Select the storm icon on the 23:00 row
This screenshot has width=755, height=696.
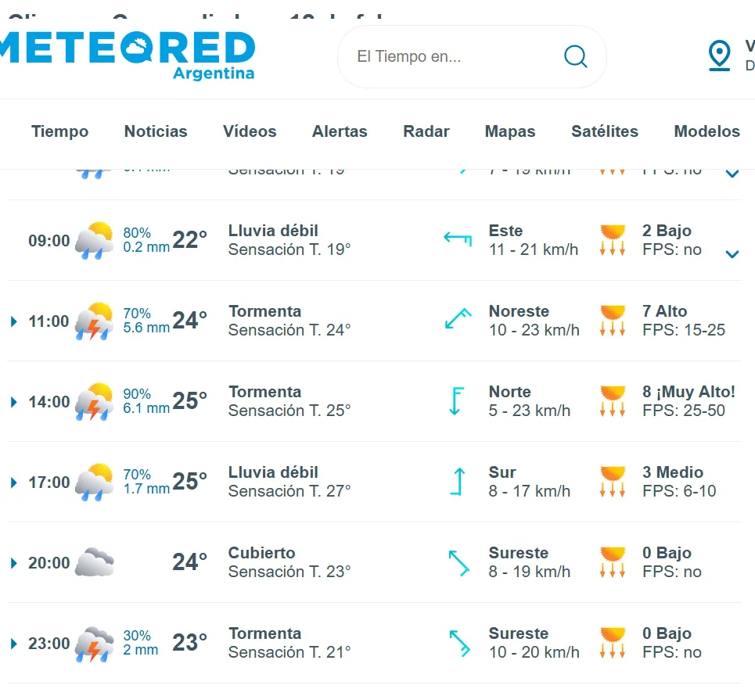[94, 643]
